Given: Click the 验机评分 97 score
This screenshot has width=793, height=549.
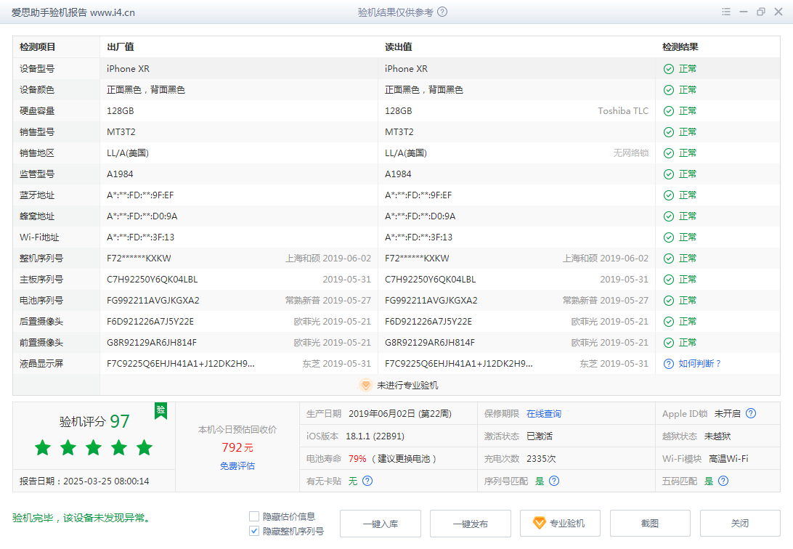Looking at the screenshot, I should tap(94, 421).
